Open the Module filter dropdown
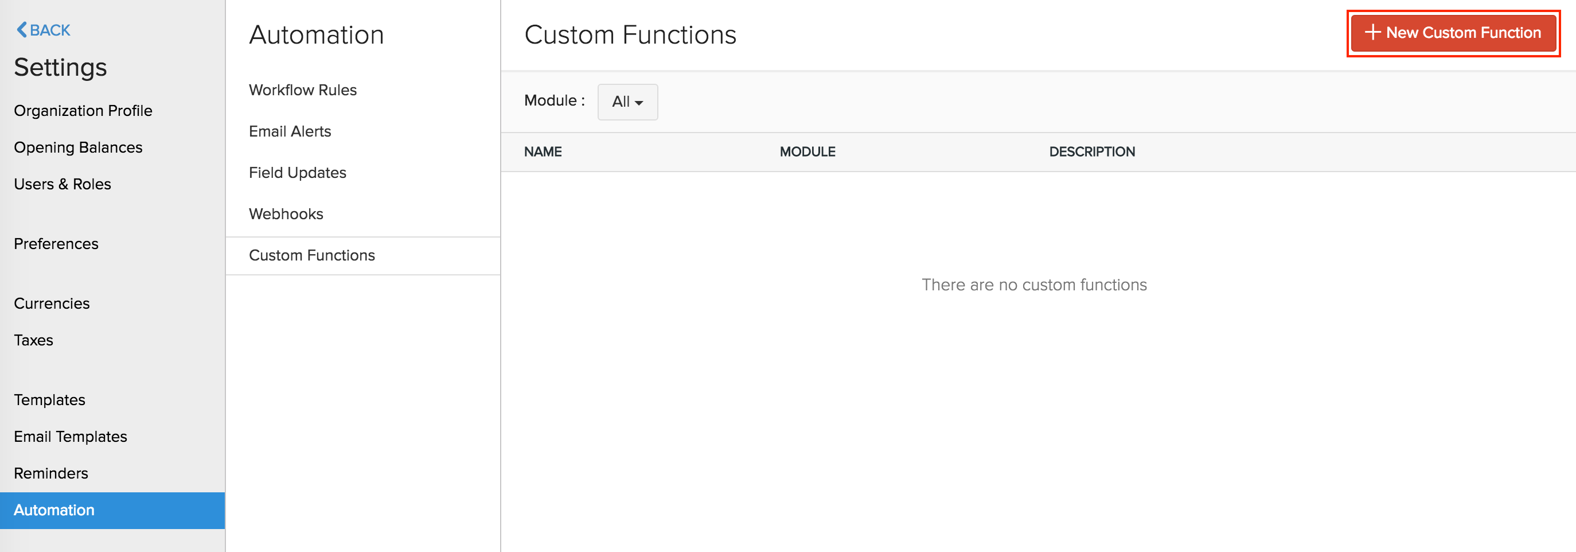Viewport: 1576px width, 552px height. (627, 102)
